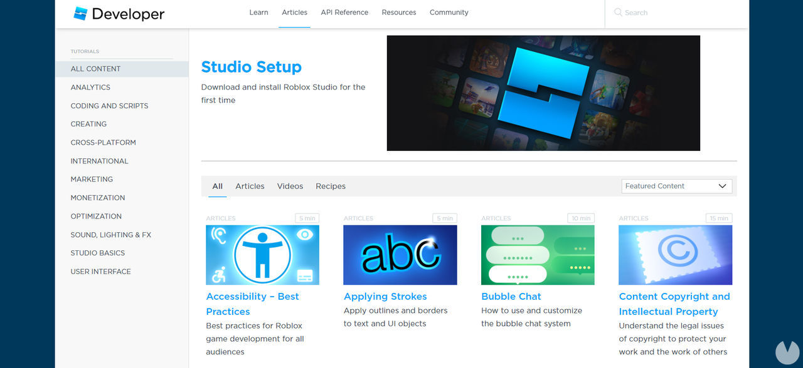Open the Community menu
Viewport: 803px width, 368px height.
click(x=449, y=13)
